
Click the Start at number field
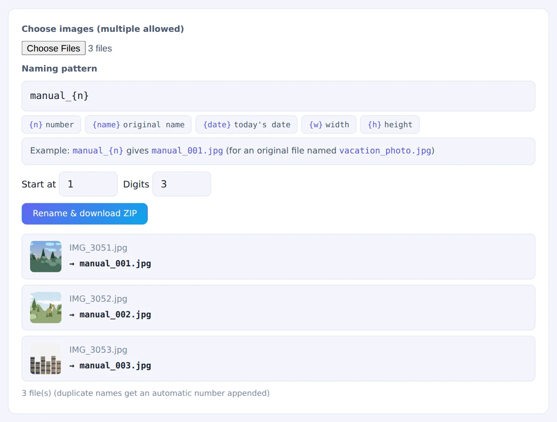point(88,184)
